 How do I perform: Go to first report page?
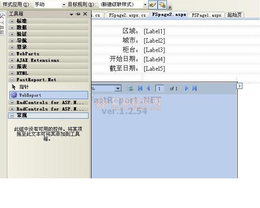(x=140, y=88)
